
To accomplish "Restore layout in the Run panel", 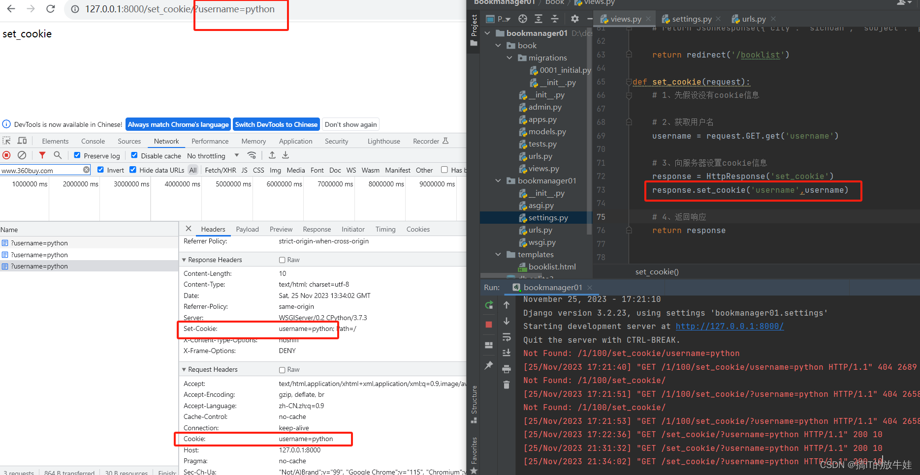I will [x=489, y=345].
